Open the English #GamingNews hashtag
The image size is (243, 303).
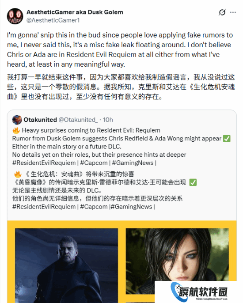click(x=133, y=163)
